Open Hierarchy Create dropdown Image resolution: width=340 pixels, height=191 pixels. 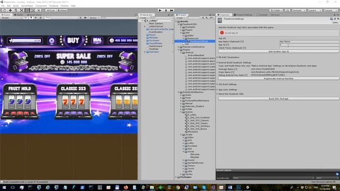click(x=143, y=18)
